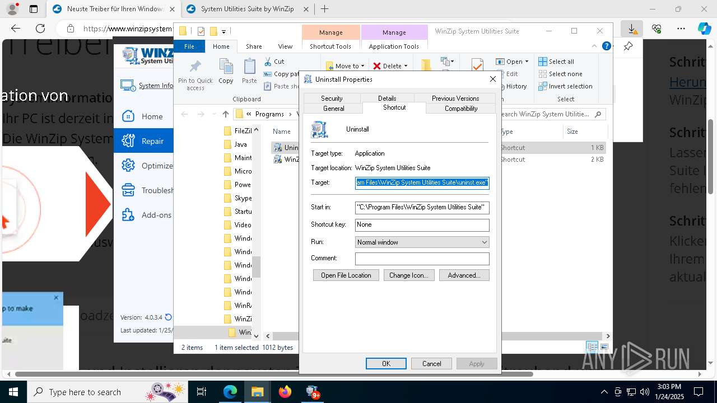
Task: Open the Run dropdown Normal window
Action: click(x=422, y=242)
